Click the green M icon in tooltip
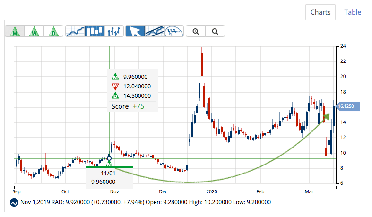 (115, 77)
